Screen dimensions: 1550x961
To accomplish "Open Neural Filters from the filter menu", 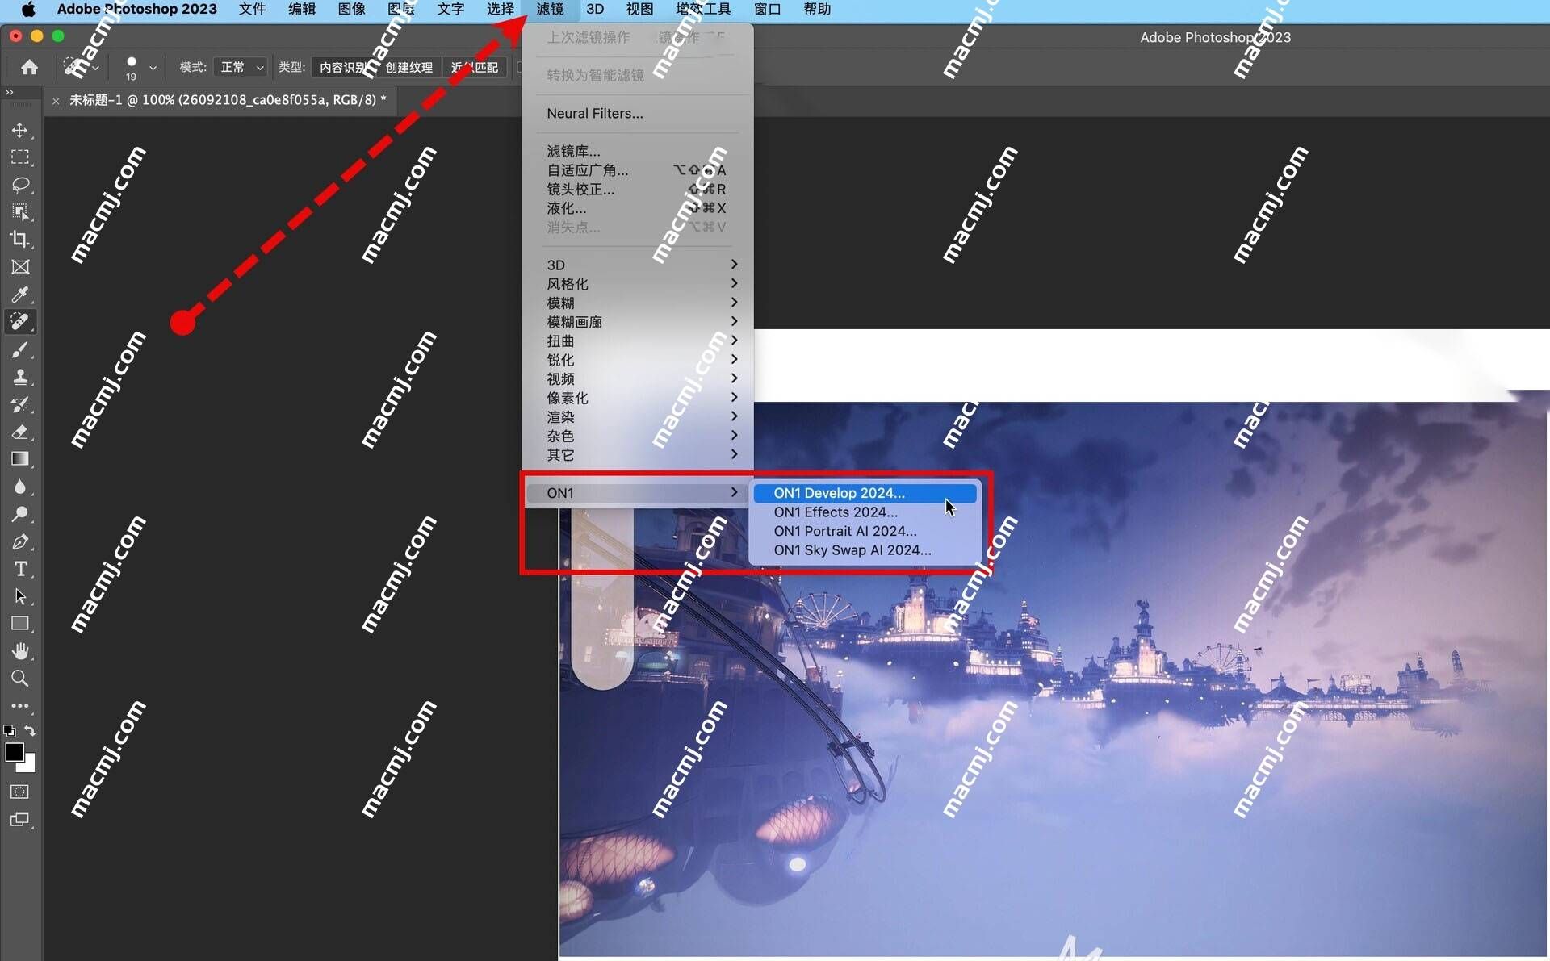I will point(638,114).
